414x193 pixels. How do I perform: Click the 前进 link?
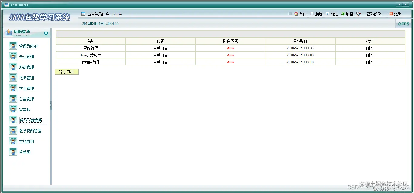coord(334,14)
